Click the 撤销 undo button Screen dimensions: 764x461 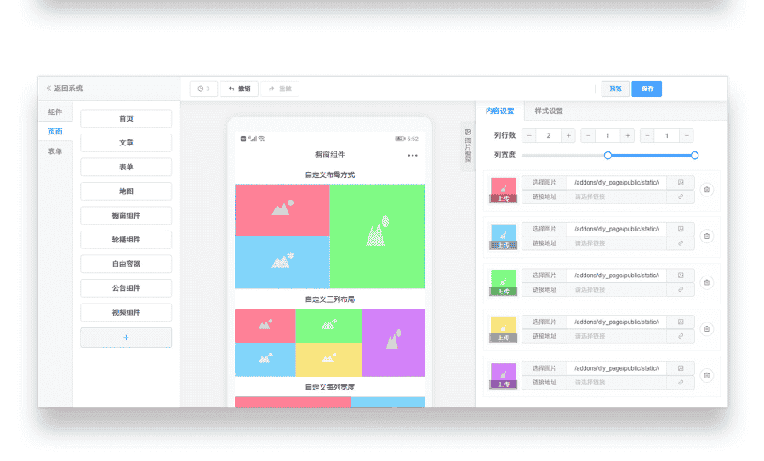coord(239,88)
